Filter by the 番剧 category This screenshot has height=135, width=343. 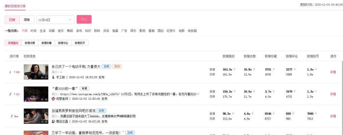click(x=152, y=31)
